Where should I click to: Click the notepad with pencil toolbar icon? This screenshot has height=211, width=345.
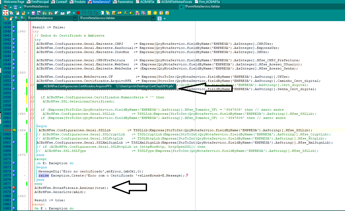coord(114,13)
